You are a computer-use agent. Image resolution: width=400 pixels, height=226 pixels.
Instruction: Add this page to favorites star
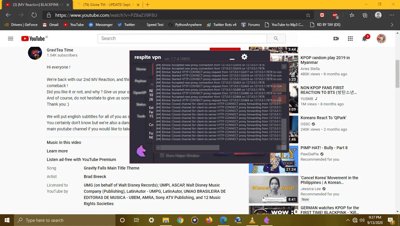pos(308,15)
